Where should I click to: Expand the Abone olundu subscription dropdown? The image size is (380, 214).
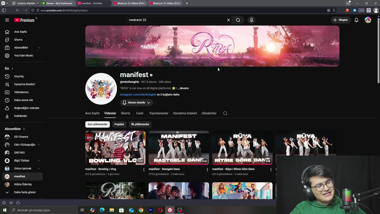[x=137, y=103]
